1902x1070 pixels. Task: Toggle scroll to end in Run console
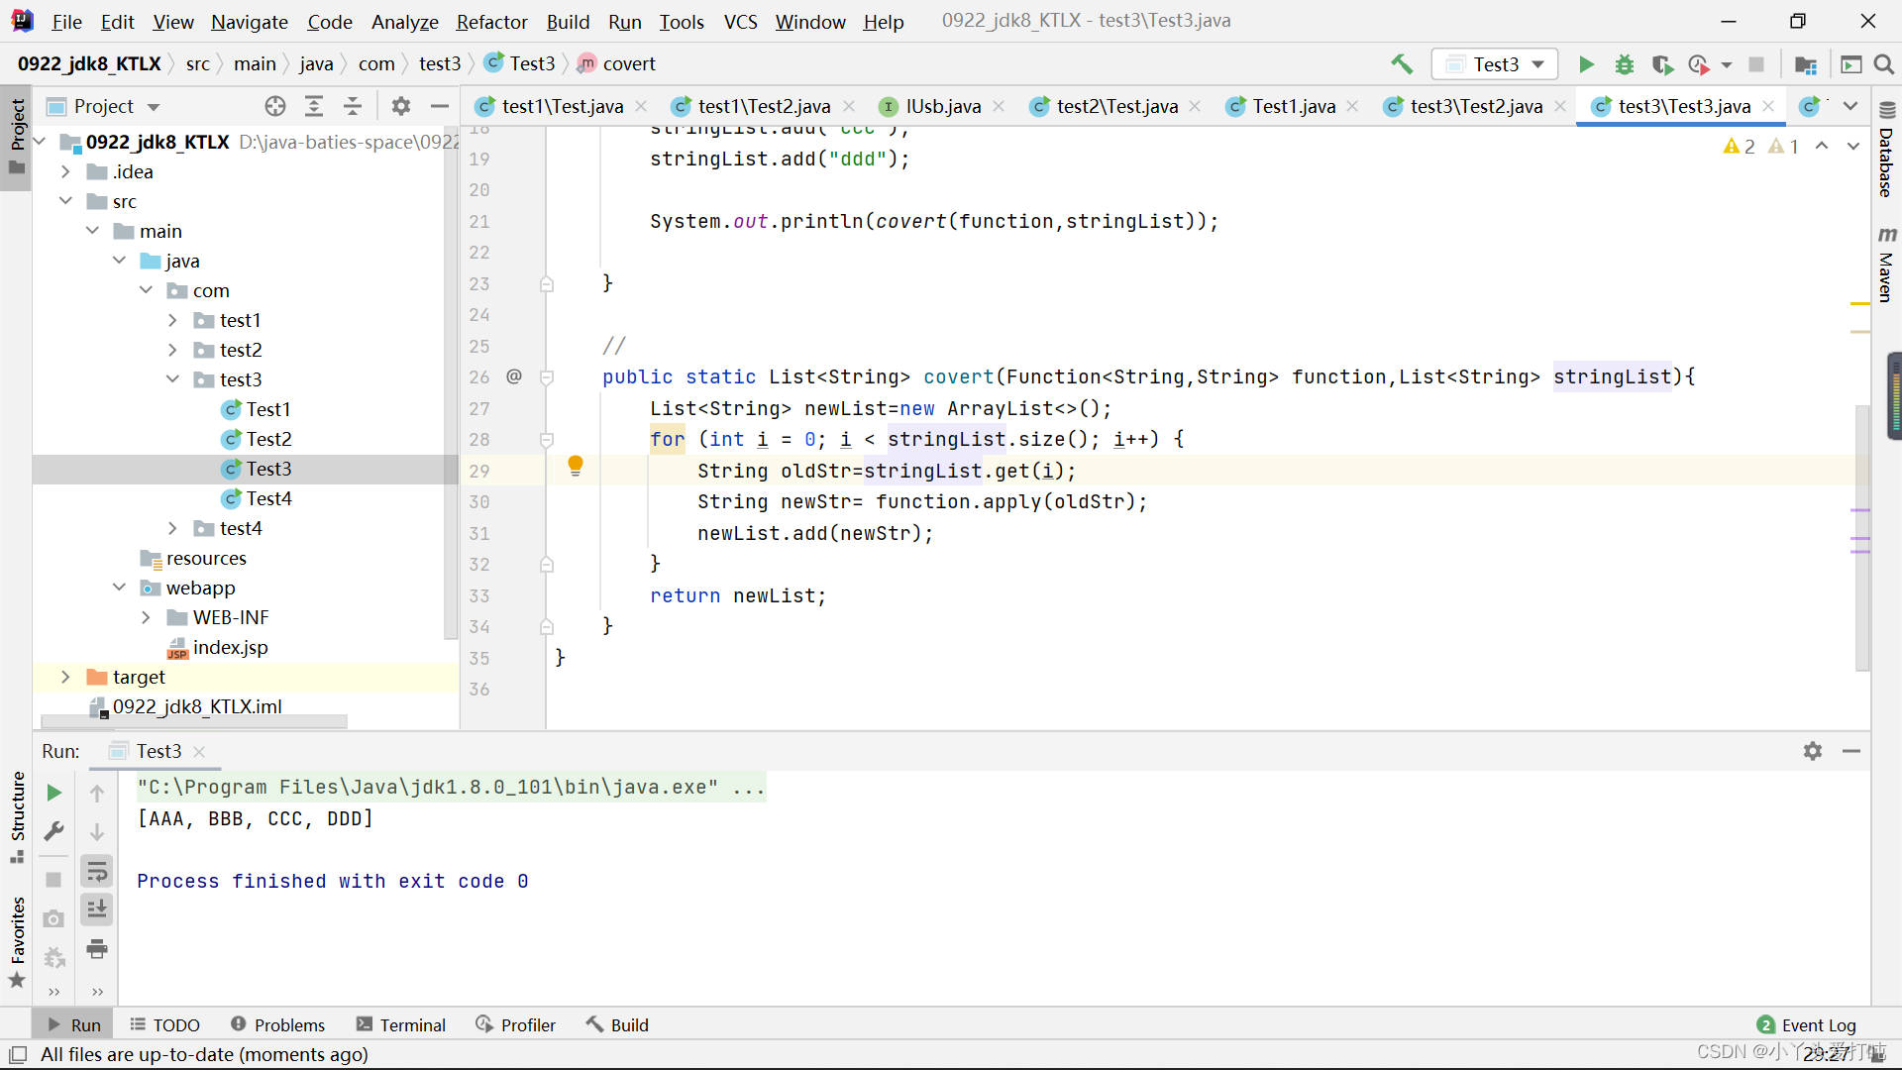point(97,909)
